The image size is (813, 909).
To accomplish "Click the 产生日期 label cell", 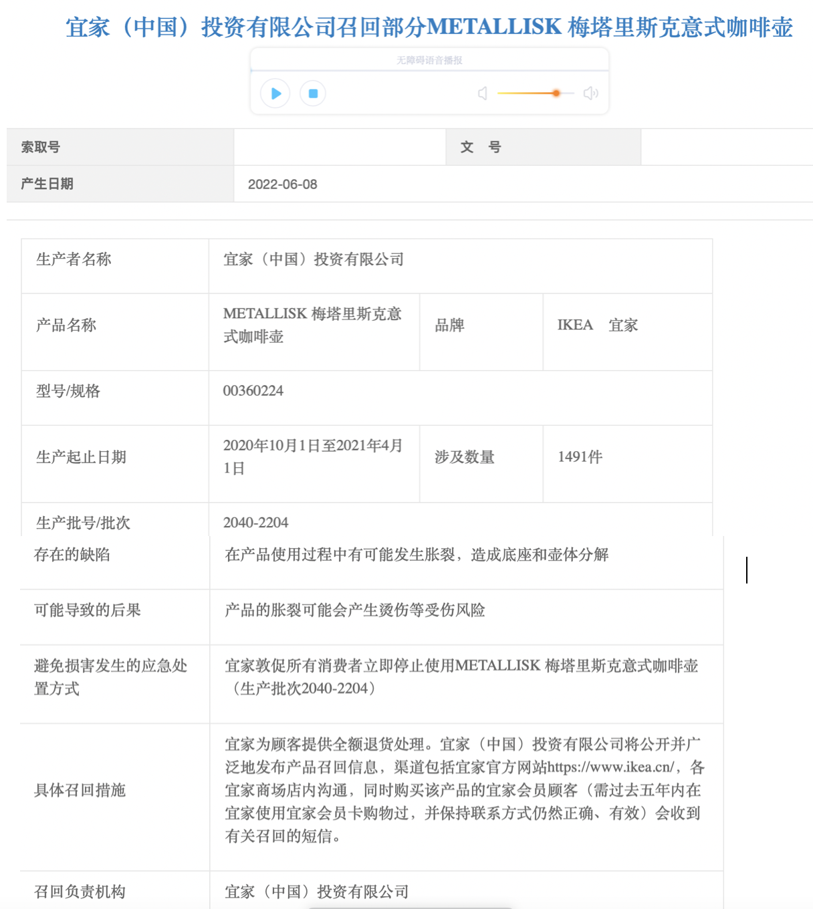I will pyautogui.click(x=120, y=184).
